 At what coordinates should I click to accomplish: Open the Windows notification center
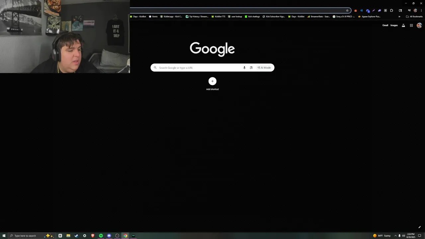tap(420, 236)
